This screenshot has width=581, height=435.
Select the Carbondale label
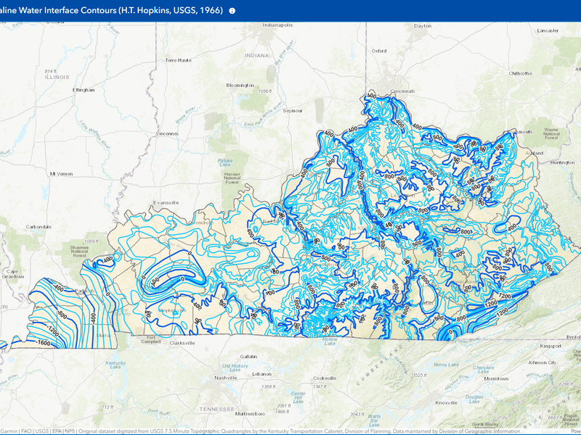coord(38,227)
